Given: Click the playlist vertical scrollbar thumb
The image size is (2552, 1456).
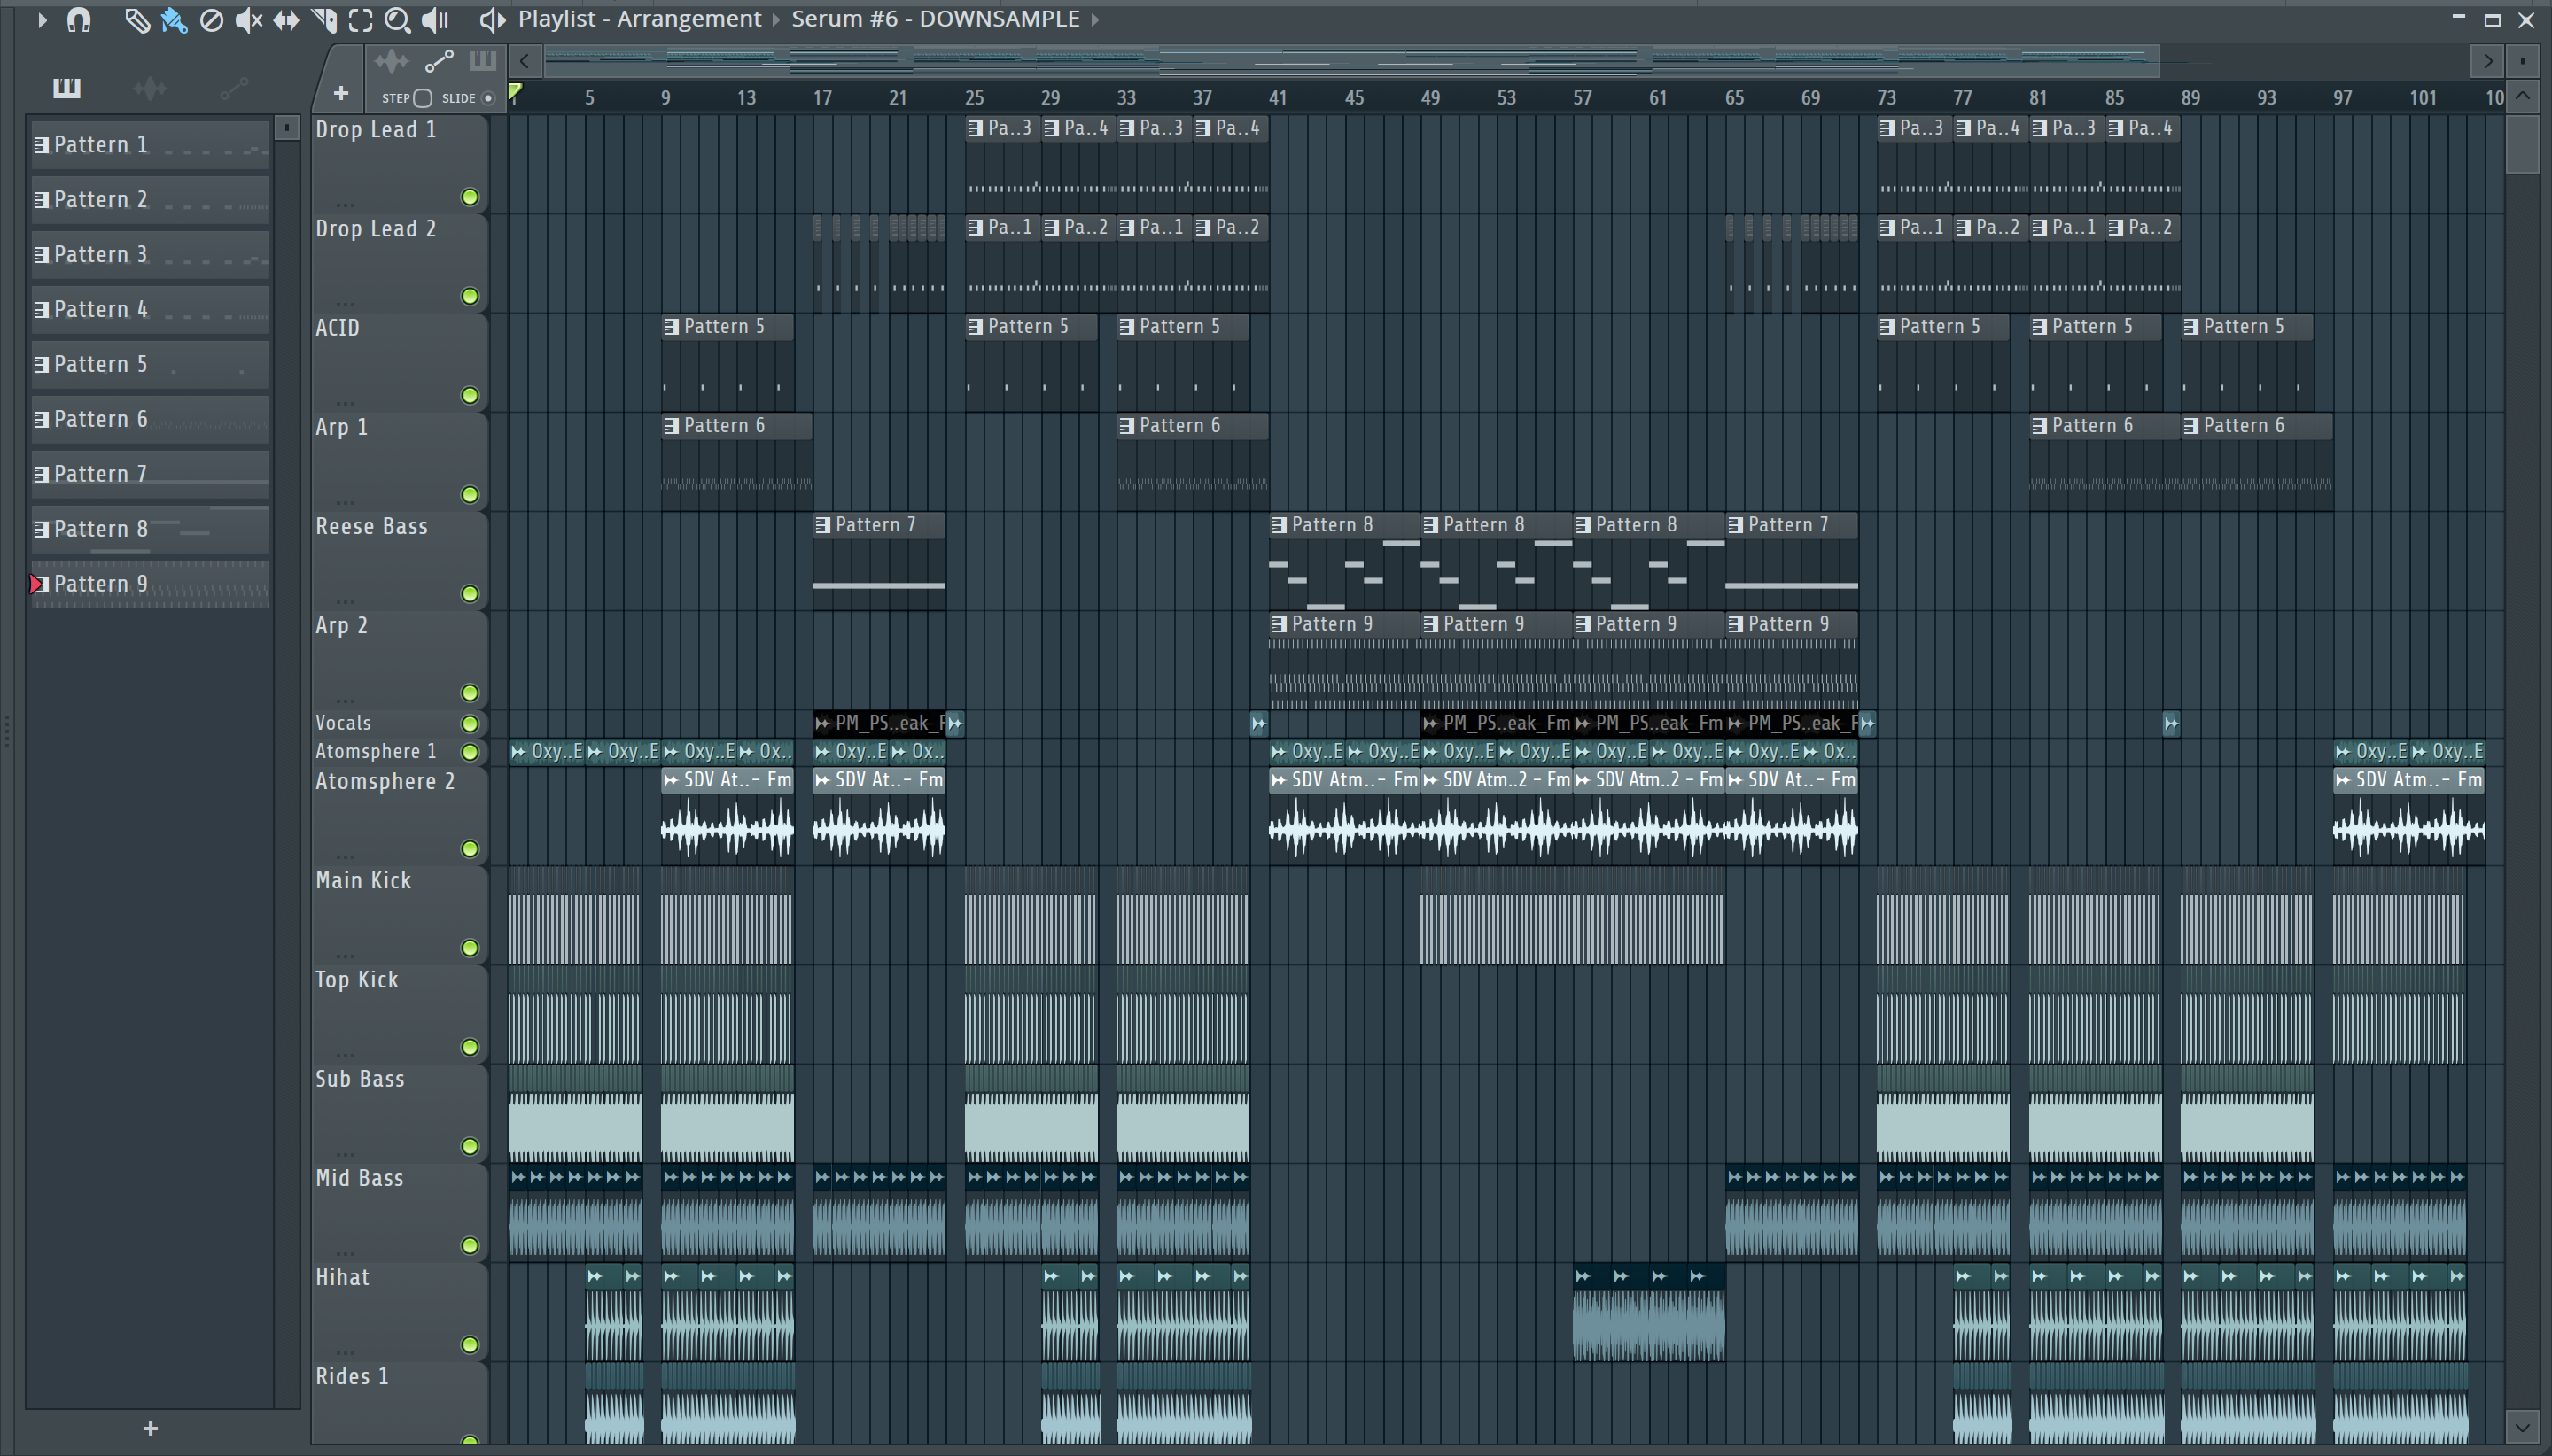Looking at the screenshot, I should (2522, 144).
